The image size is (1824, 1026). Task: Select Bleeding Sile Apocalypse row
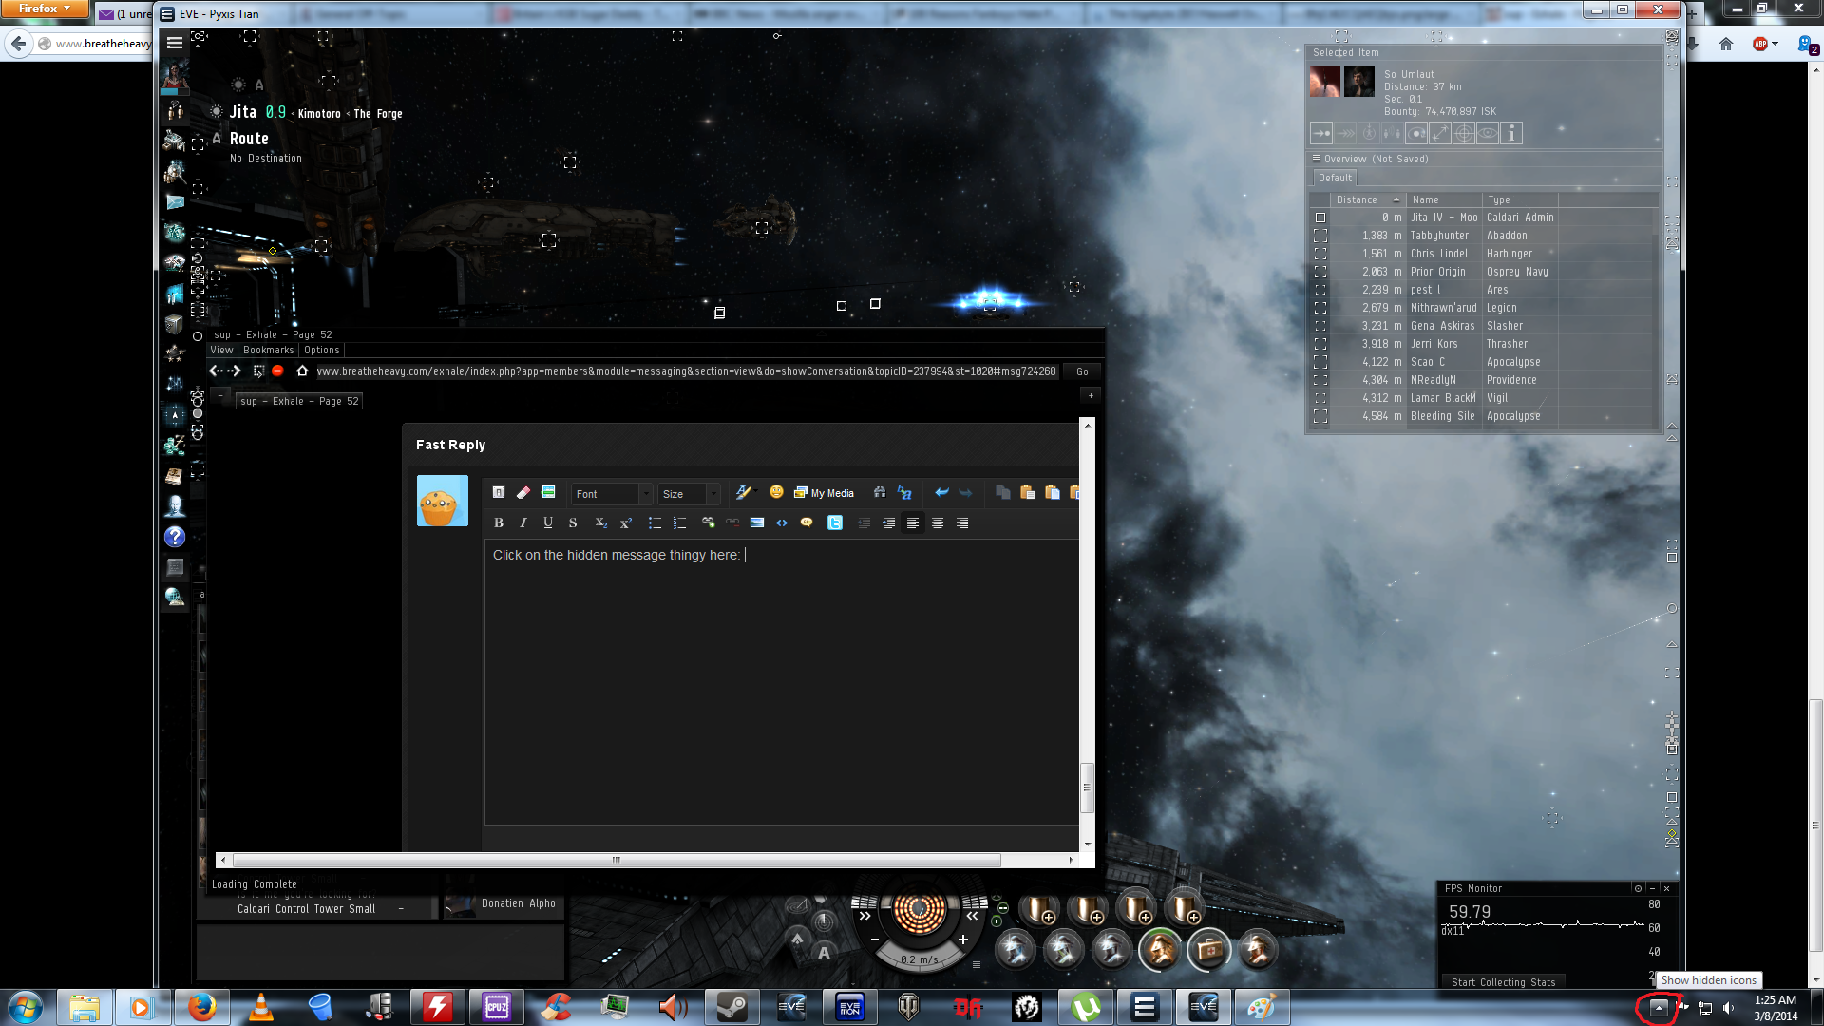pos(1484,416)
